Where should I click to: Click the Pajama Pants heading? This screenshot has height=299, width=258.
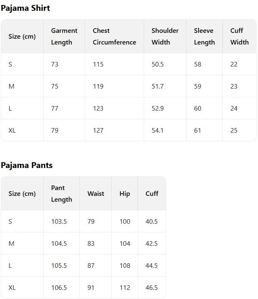coord(27,165)
